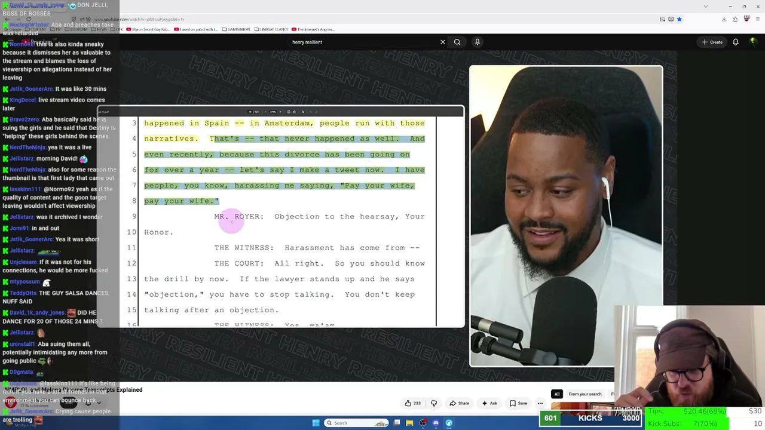Like the video with 233 likes
Viewport: 765px width, 430px height.
click(413, 403)
